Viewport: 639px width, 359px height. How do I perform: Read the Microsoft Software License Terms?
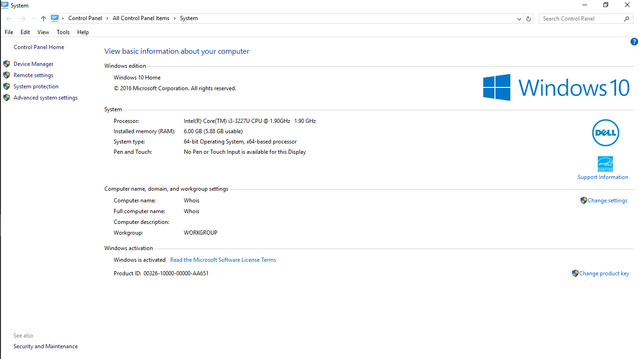tap(223, 260)
